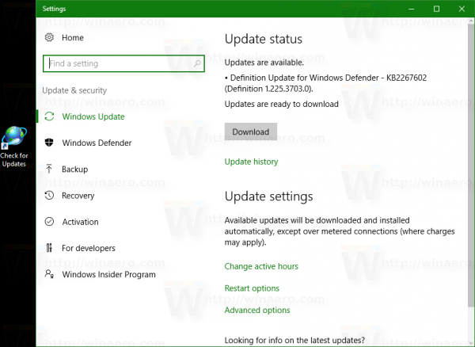Screen dimensions: 475x347
Task: Click the Update & security category label
Action: pos(74,90)
